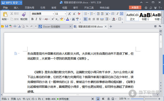
Task: Switch to outline view in status bar
Action: click(x=103, y=99)
